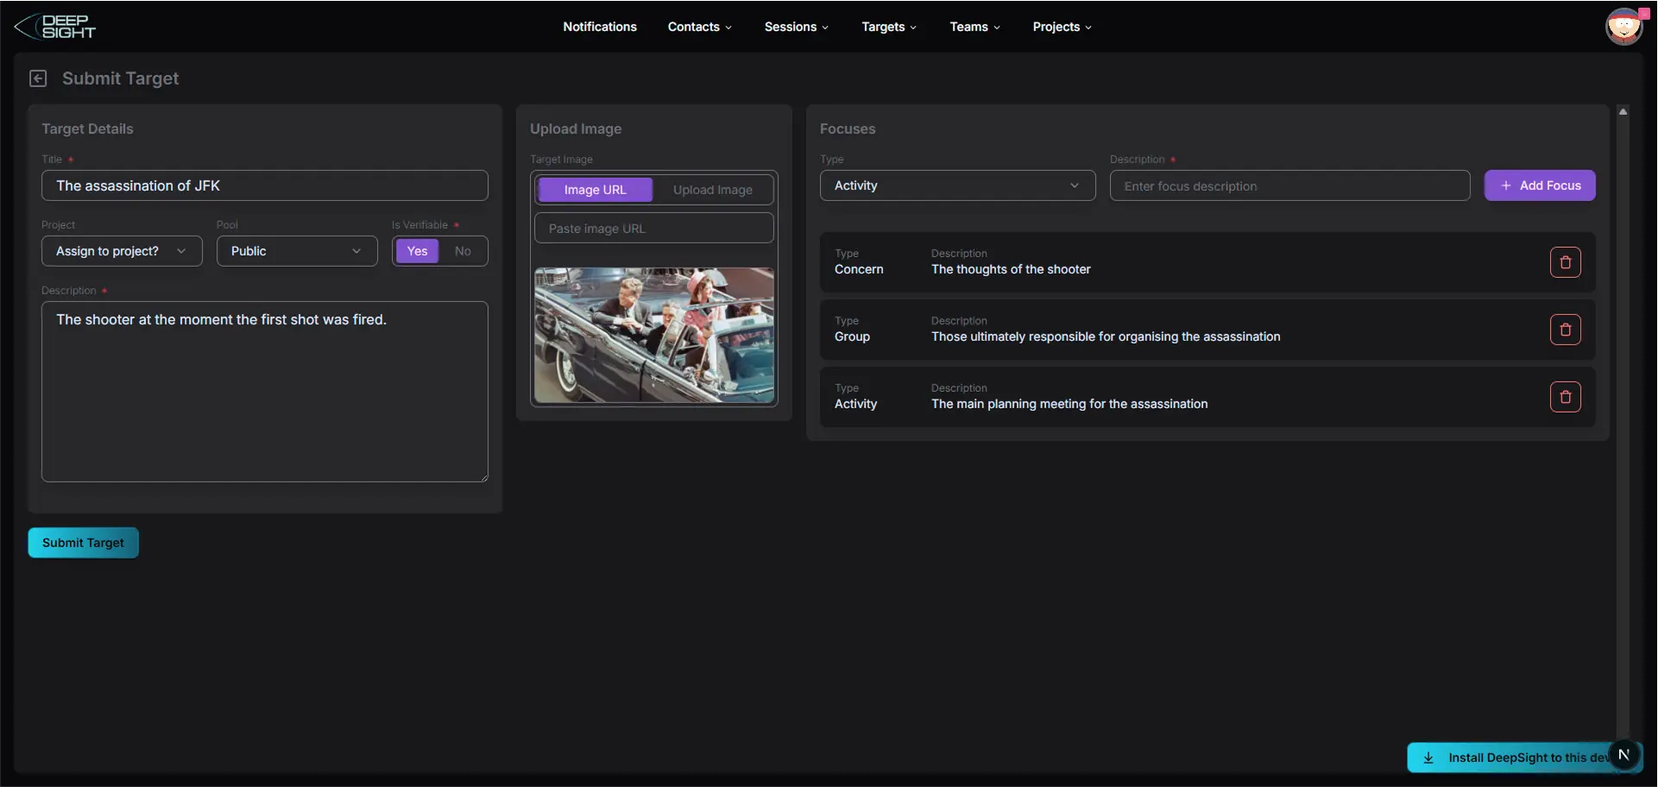Delete the 'main planning meeting' Activity focus

(x=1565, y=397)
